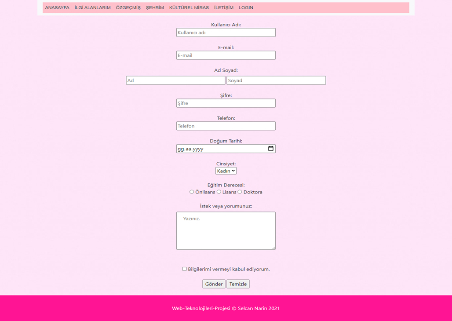This screenshot has width=452, height=321.
Task: Open the date picker calendar icon
Action: [x=270, y=149]
